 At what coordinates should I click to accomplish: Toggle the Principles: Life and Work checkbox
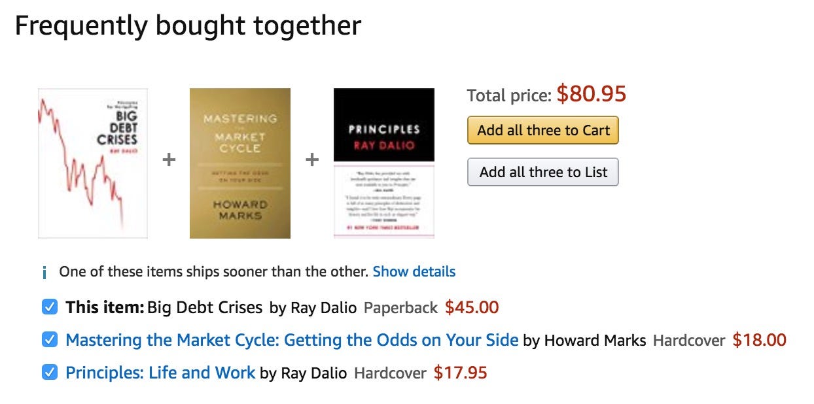point(49,373)
